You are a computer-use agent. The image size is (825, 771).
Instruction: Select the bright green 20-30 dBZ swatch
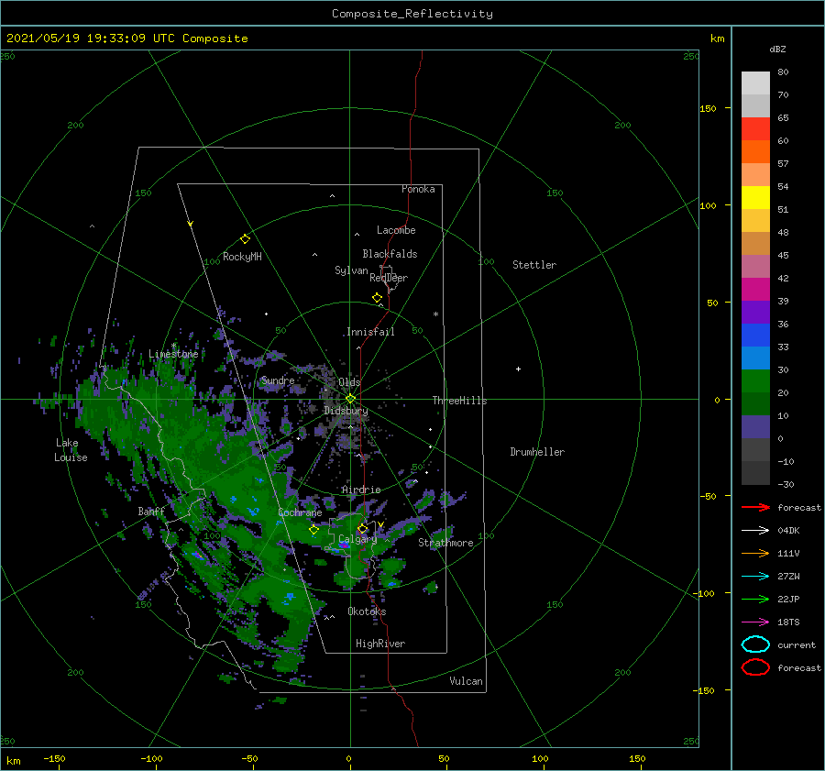[755, 381]
